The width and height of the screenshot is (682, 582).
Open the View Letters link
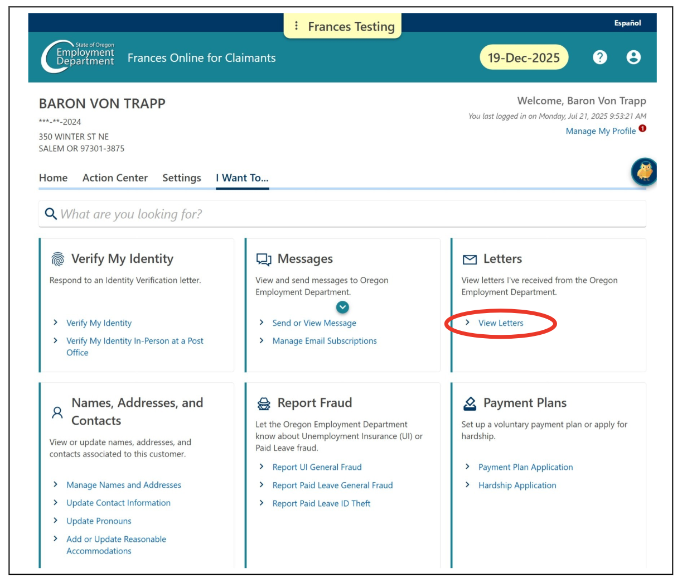(x=501, y=323)
